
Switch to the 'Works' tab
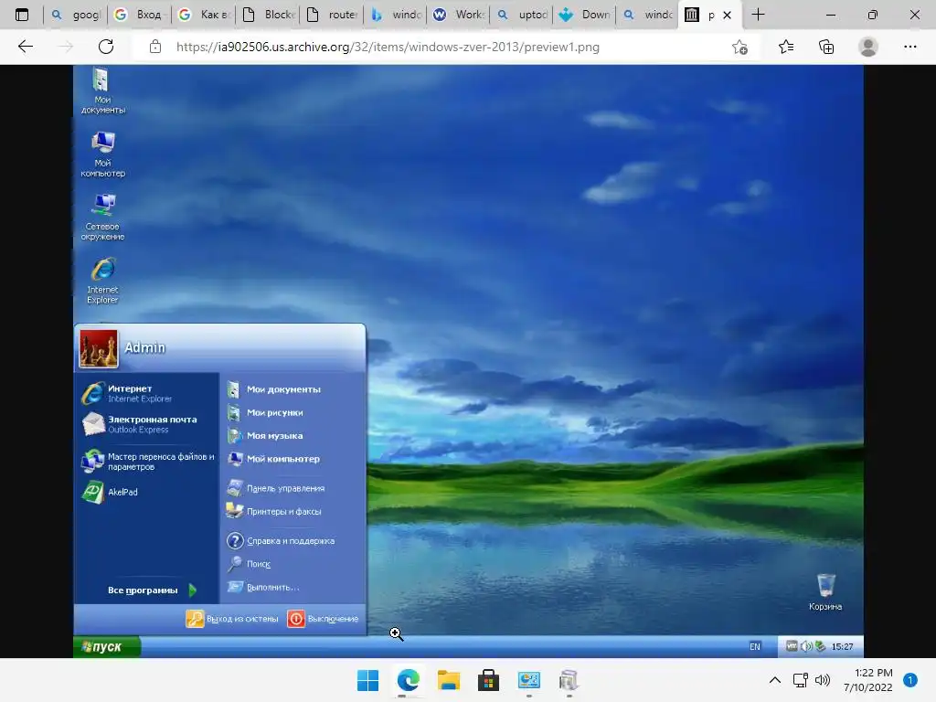(460, 15)
